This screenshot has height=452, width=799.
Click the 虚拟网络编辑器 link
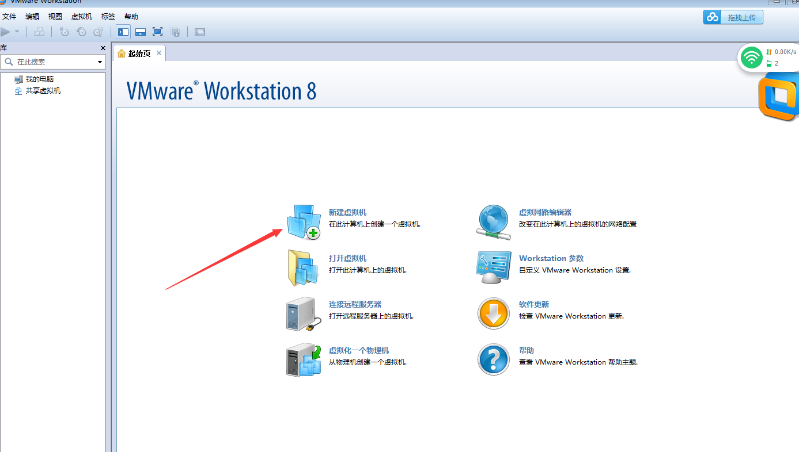545,212
